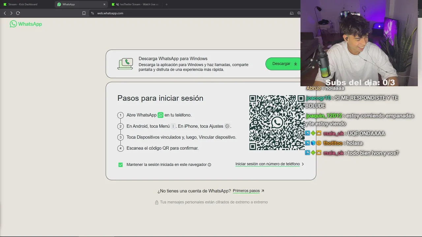
Task: Click the QR code to log in
Action: click(277, 123)
